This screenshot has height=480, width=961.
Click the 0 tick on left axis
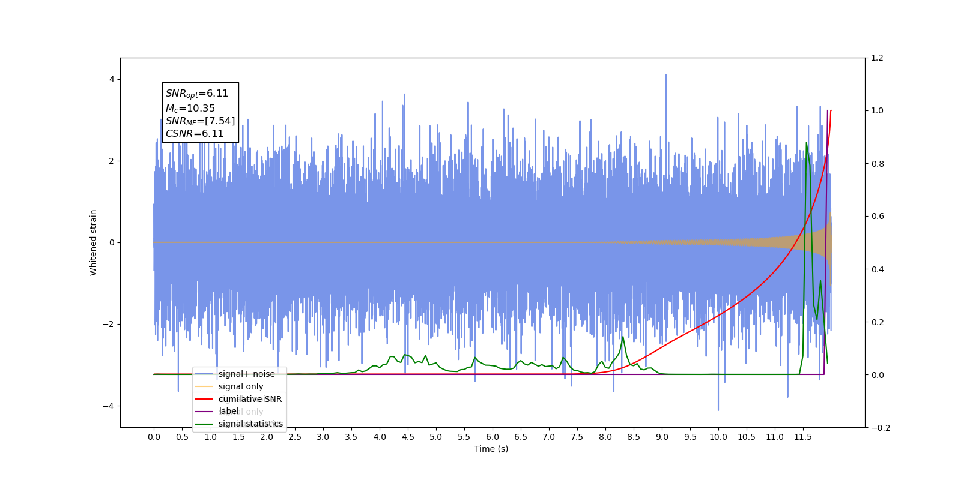[x=111, y=242]
